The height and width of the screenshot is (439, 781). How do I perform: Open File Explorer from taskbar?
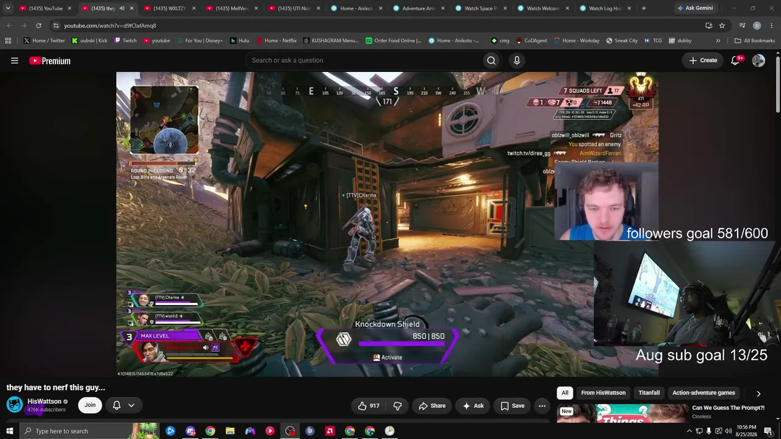(230, 431)
